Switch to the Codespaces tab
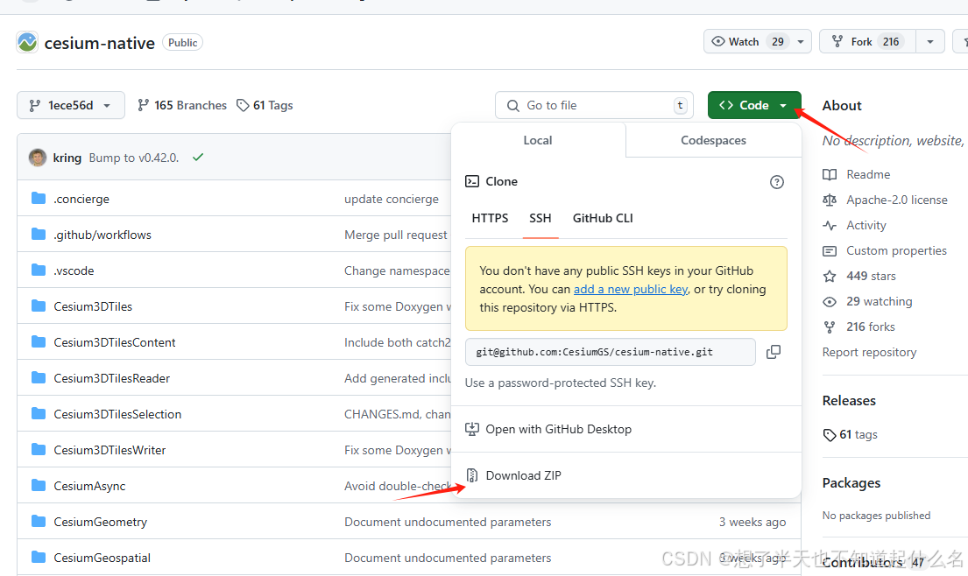This screenshot has height=576, width=968. [713, 140]
